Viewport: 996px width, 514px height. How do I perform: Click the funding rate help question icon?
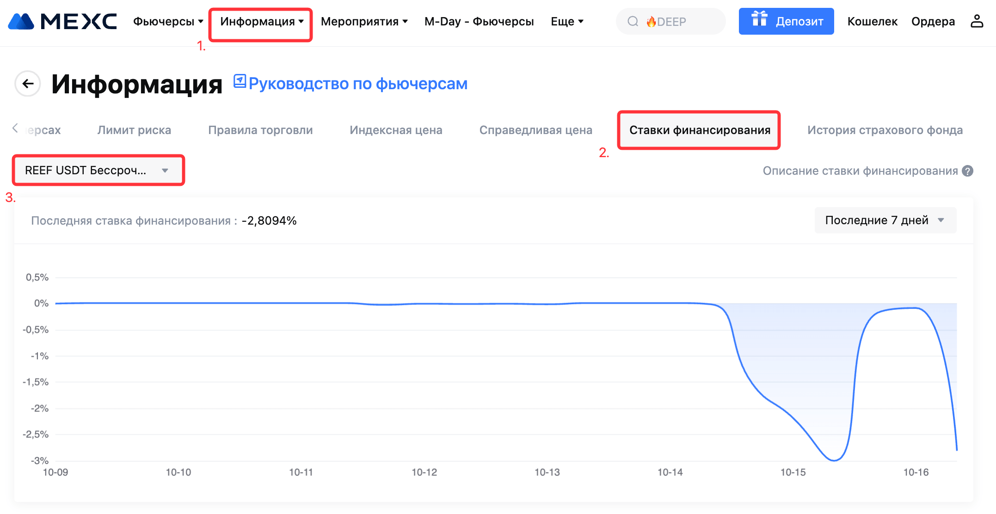point(967,171)
